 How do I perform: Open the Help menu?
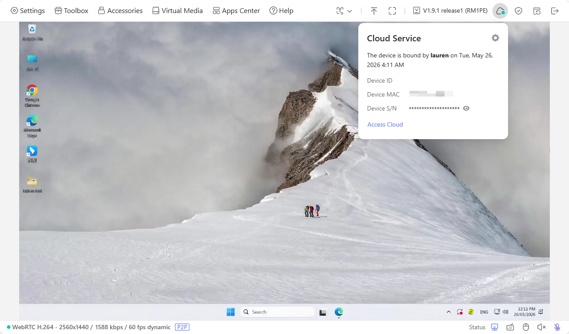tap(281, 10)
